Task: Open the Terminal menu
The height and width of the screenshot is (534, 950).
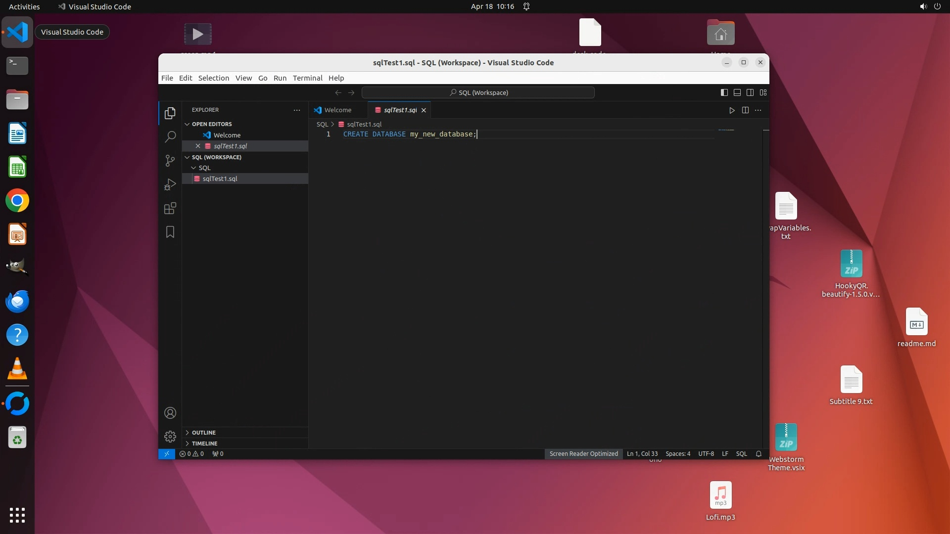Action: (x=307, y=78)
